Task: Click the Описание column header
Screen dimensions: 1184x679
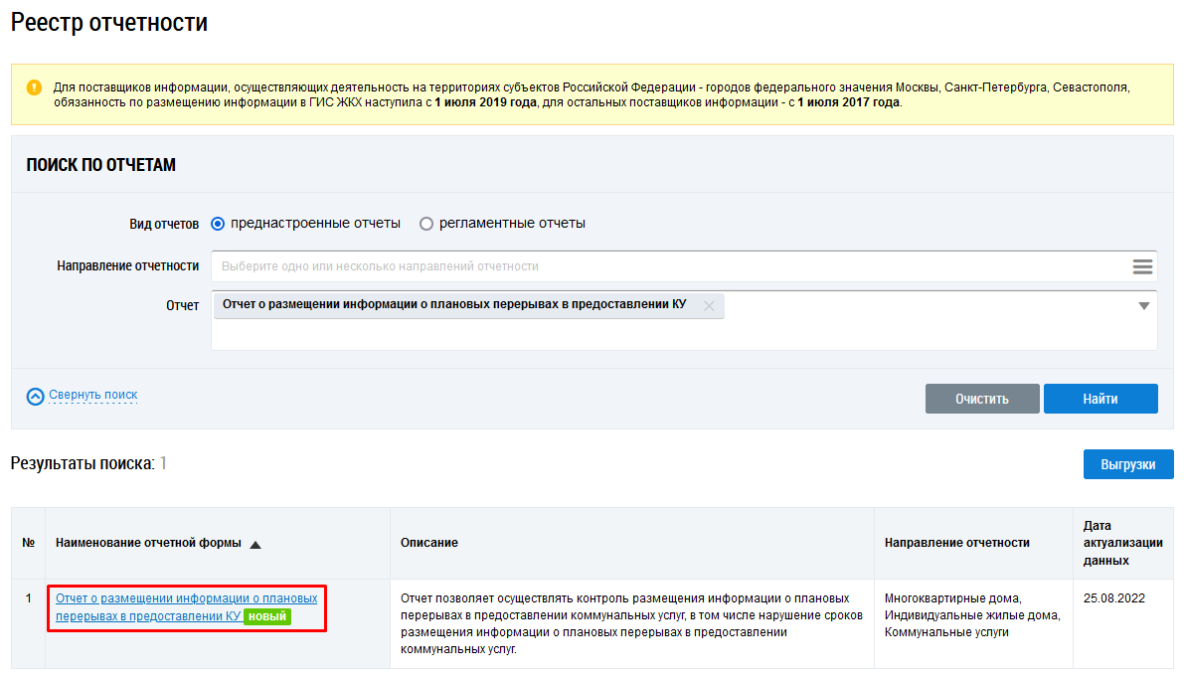Action: point(429,543)
